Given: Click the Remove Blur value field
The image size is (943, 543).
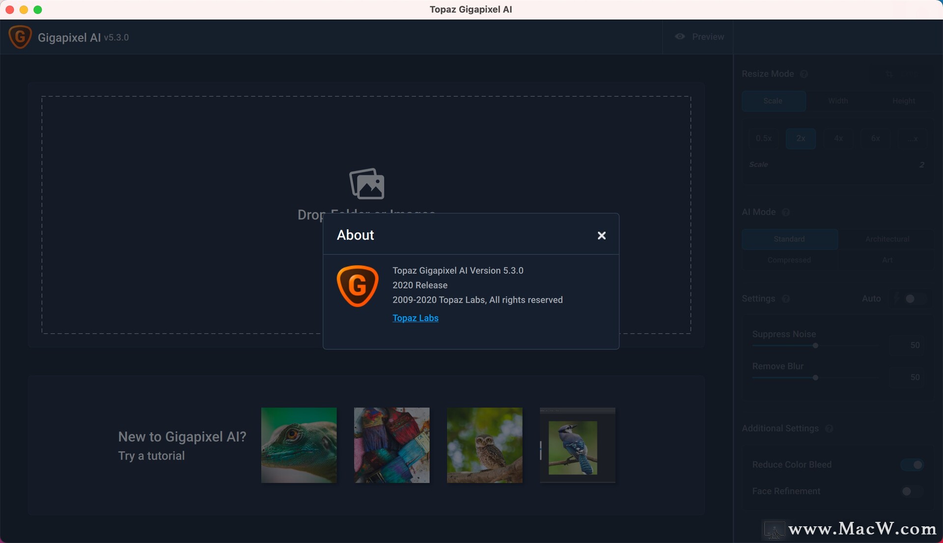Looking at the screenshot, I should (x=908, y=378).
